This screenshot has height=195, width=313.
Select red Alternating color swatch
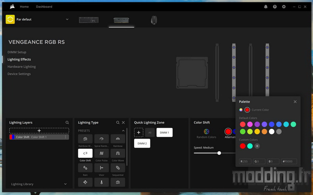pos(228,132)
